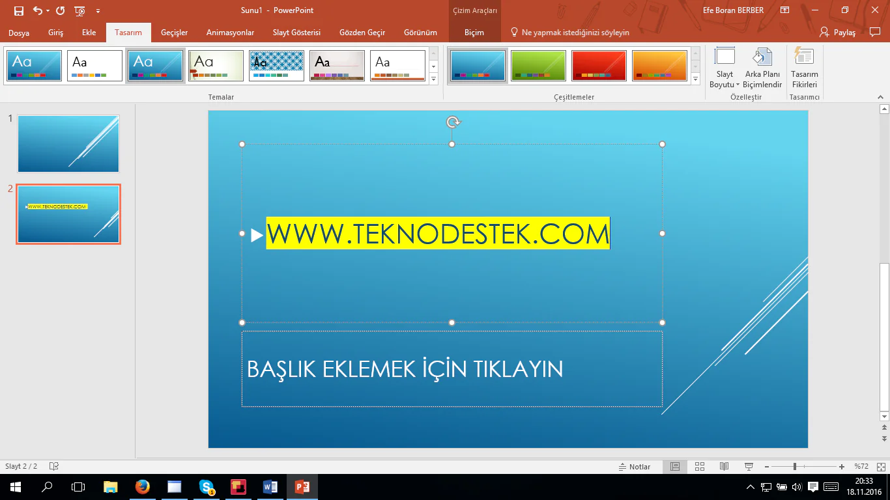Open the Geçişler tab

point(174,33)
